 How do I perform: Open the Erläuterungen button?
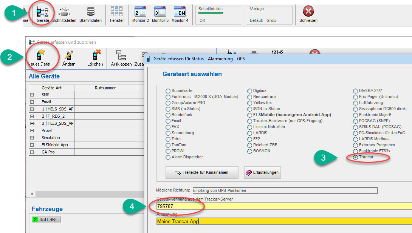tap(262, 172)
